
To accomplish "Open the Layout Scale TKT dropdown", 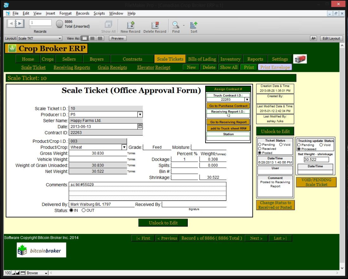I will click(x=40, y=38).
